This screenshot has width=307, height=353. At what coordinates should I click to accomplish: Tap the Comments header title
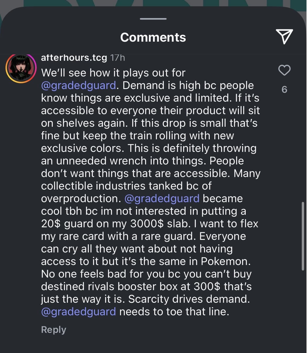(x=153, y=37)
